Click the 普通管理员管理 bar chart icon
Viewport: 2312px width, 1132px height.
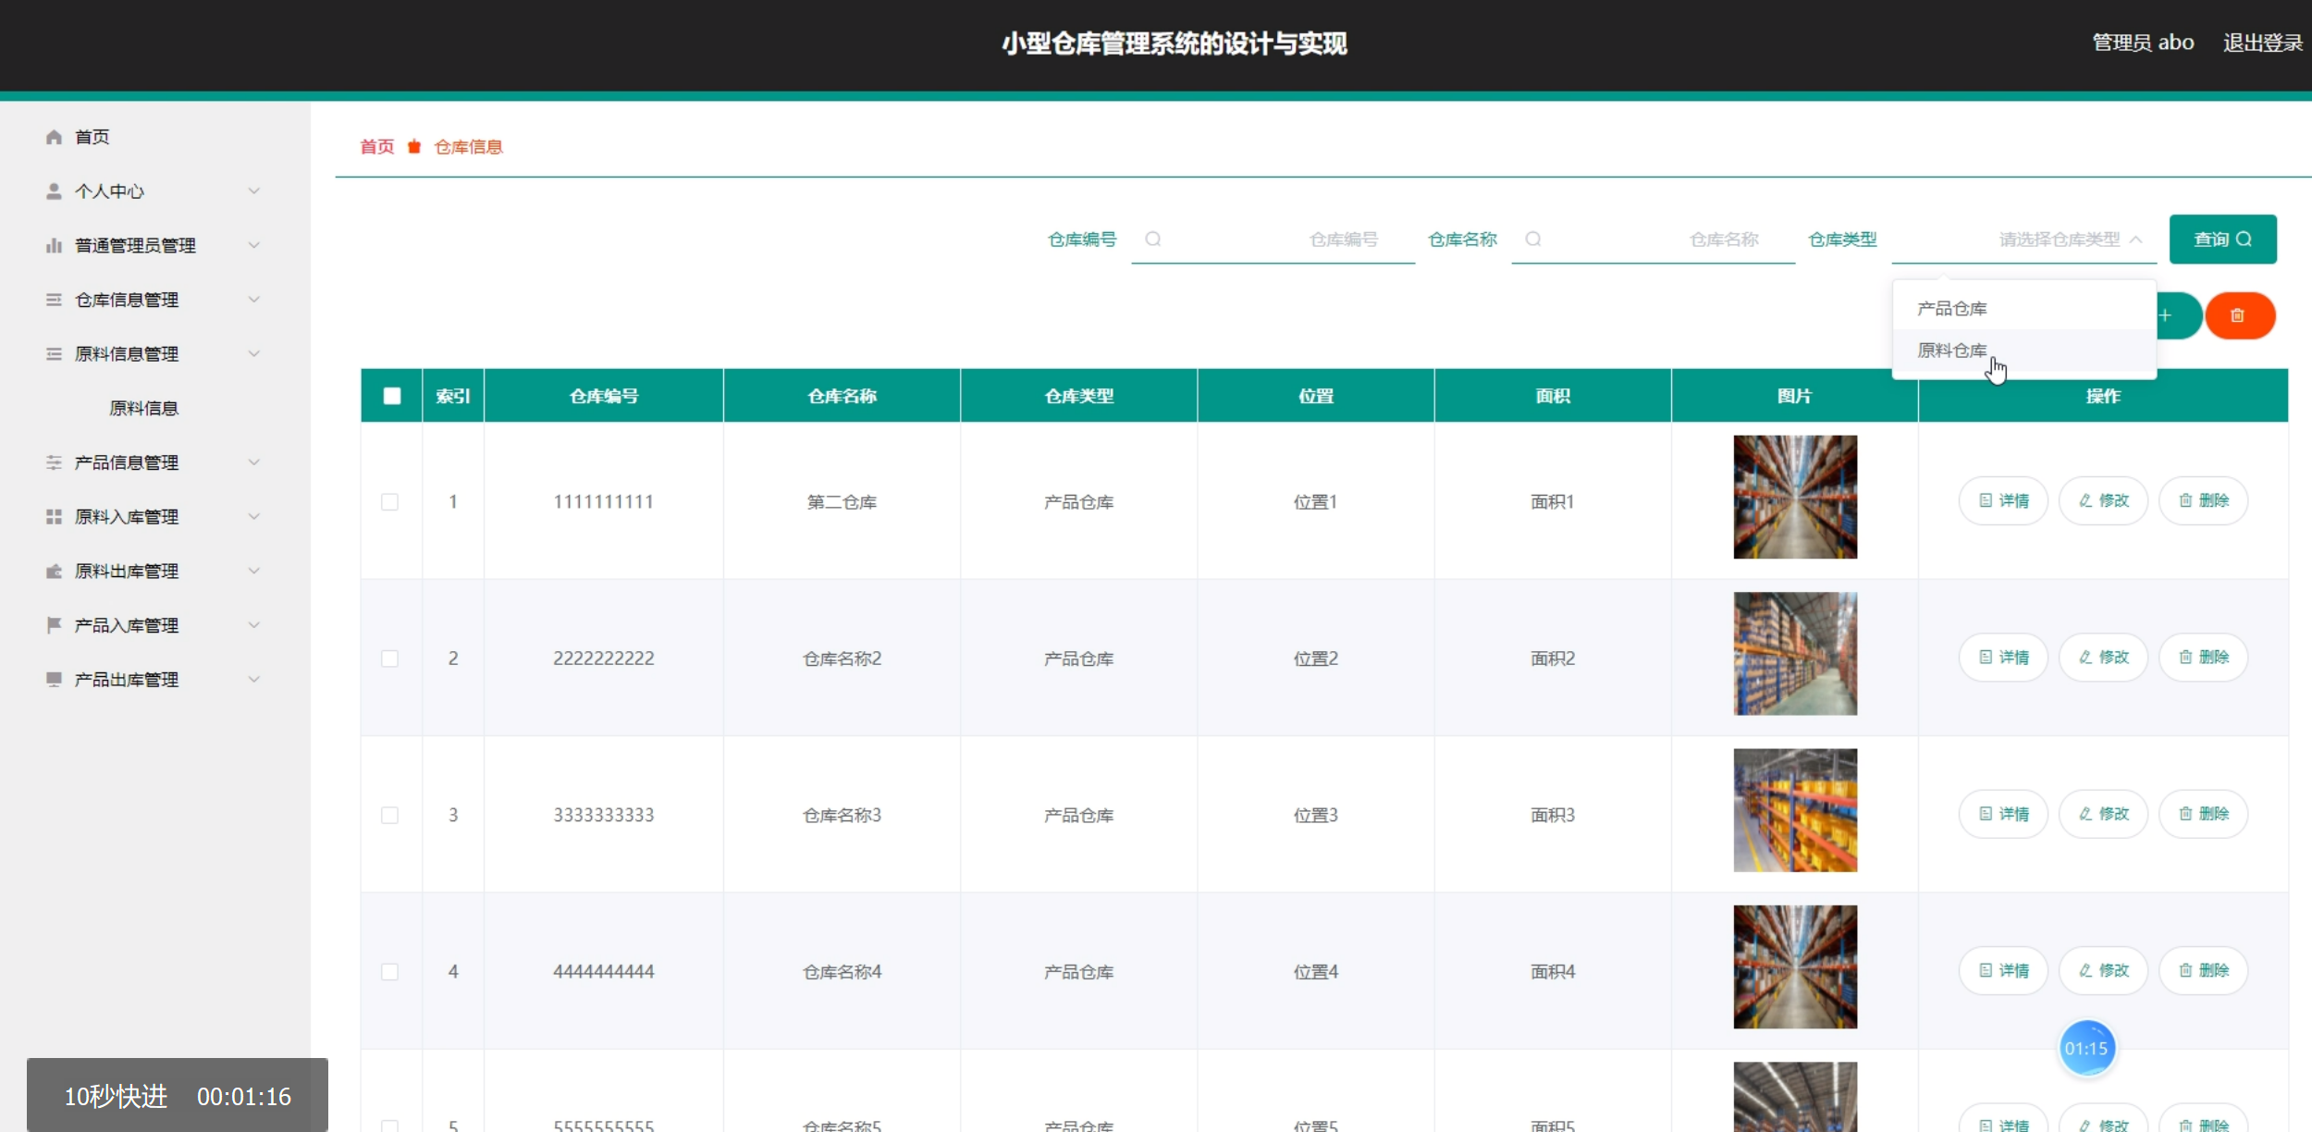pos(54,245)
